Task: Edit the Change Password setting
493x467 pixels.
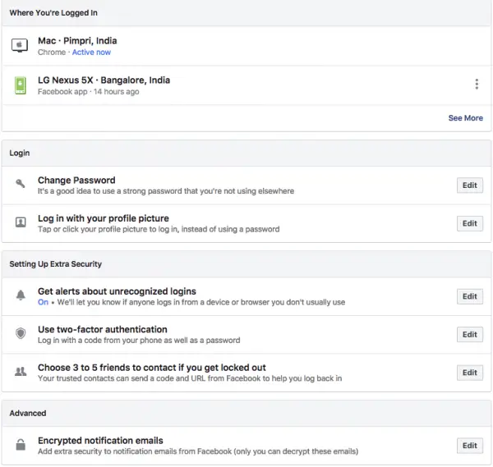Action: [469, 185]
